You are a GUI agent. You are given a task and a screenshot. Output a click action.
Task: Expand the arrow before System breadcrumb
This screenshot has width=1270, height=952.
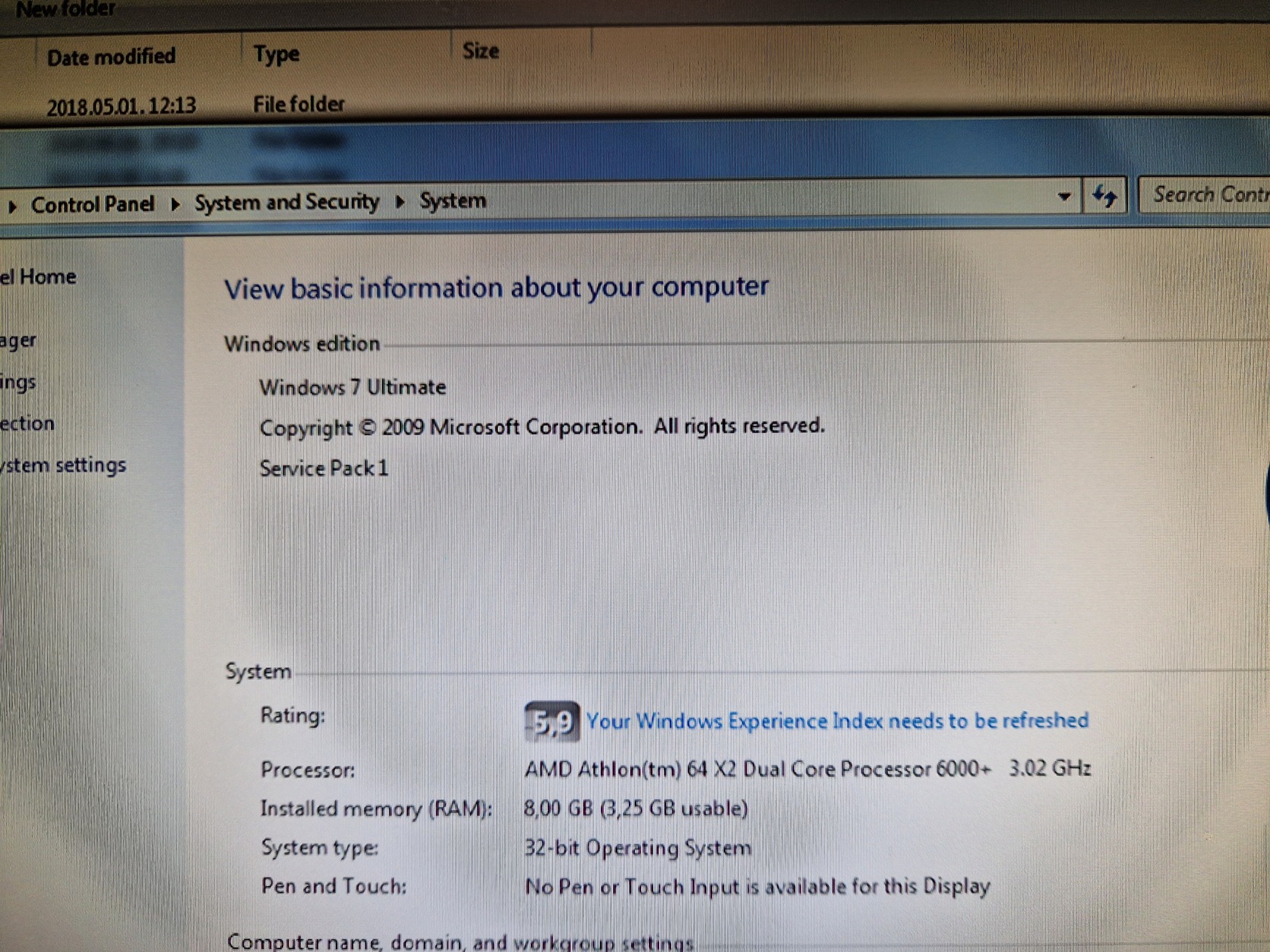[400, 202]
